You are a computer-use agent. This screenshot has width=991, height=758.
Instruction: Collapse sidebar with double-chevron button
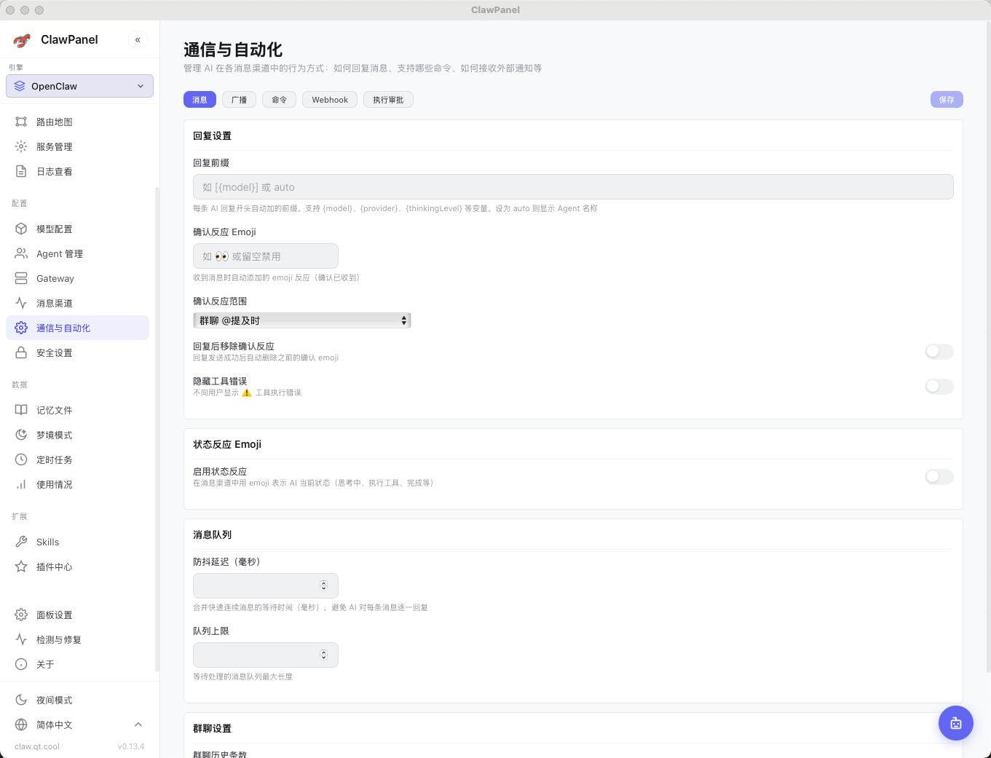coord(138,40)
